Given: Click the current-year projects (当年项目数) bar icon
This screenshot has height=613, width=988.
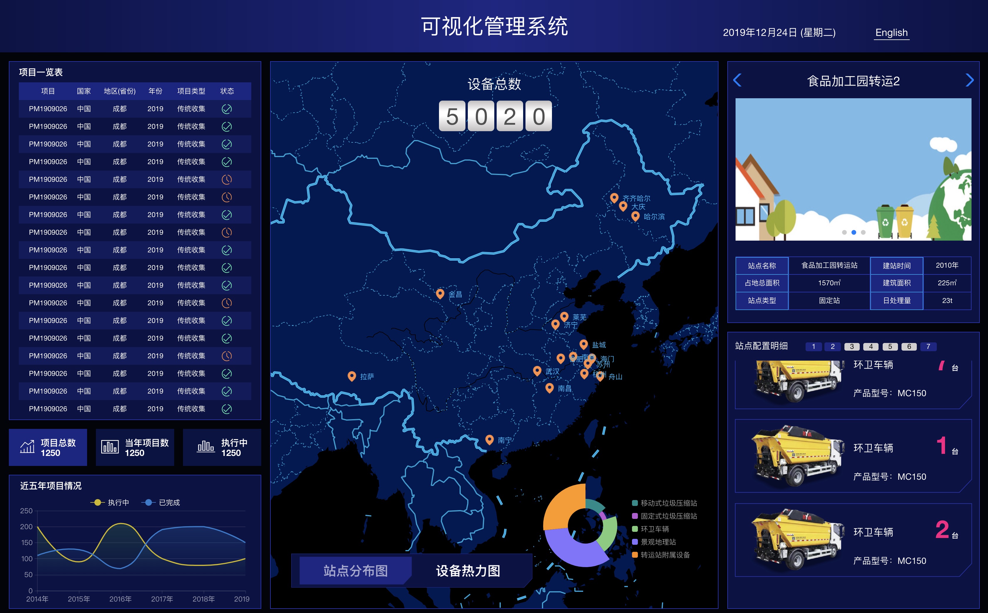Looking at the screenshot, I should coord(110,447).
